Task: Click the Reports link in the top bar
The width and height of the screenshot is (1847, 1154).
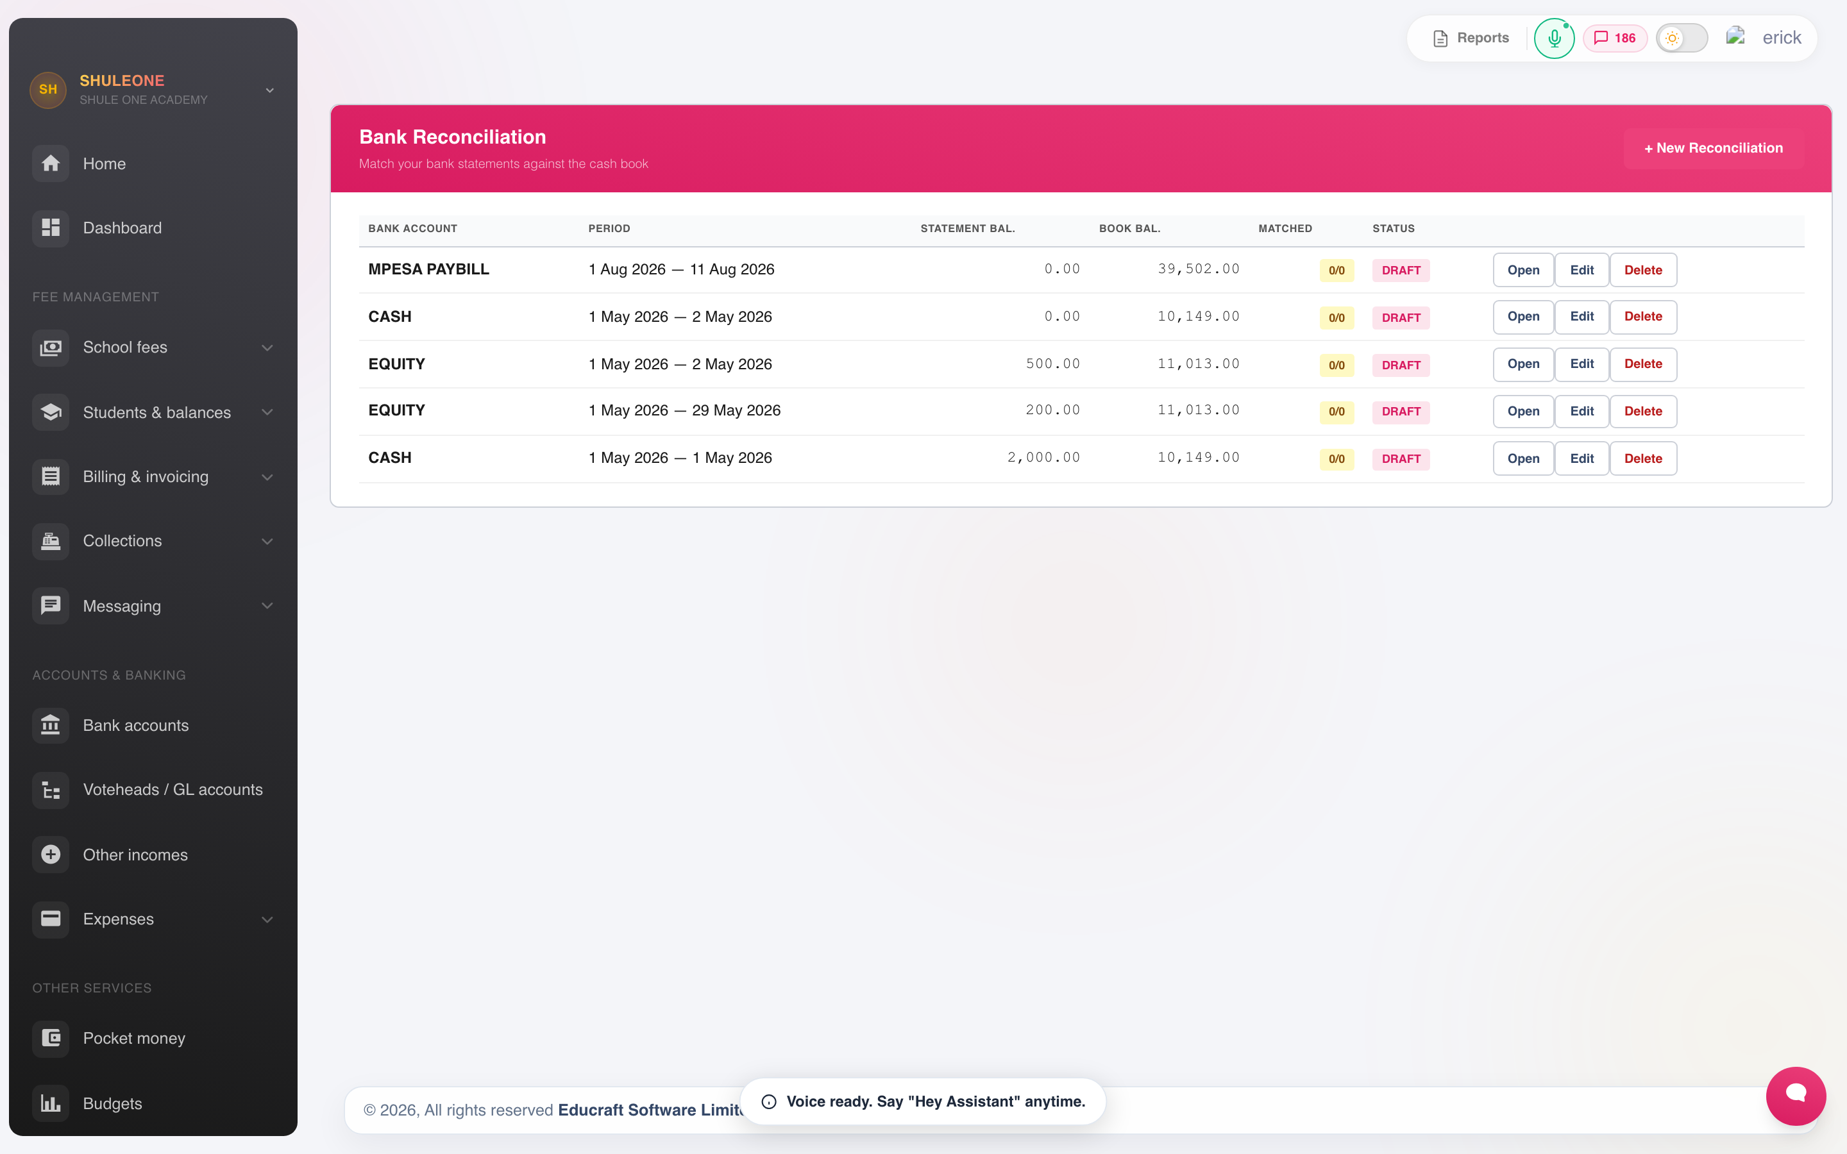Action: [x=1471, y=38]
